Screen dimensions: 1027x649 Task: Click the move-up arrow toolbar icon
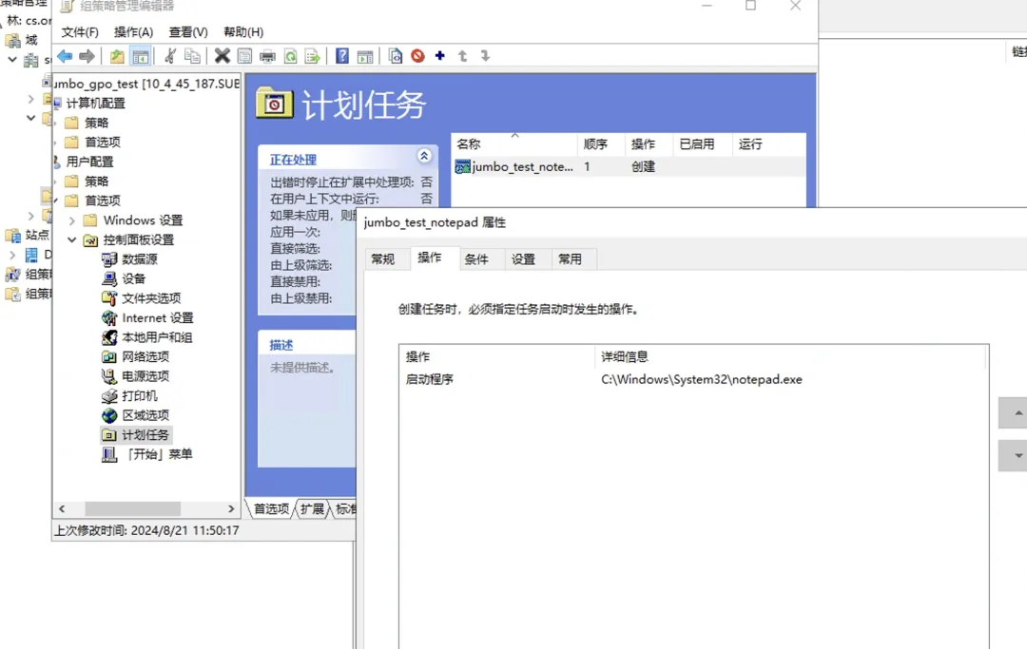coord(461,55)
